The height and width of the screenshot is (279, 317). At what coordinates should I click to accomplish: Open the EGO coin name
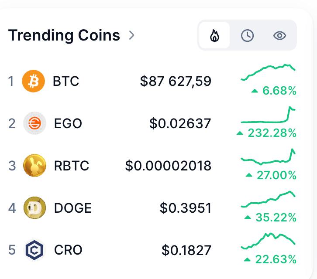coord(68,123)
